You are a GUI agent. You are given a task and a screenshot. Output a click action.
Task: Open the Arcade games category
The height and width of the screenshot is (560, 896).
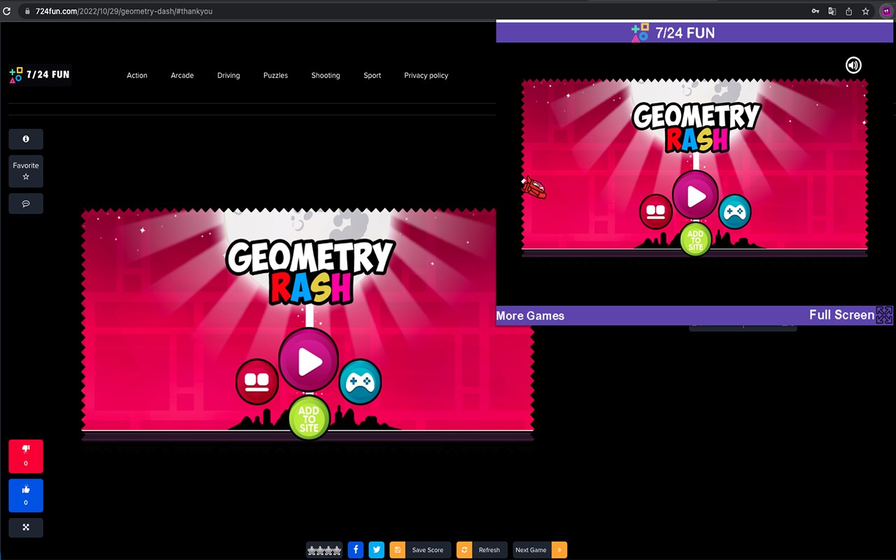(182, 76)
